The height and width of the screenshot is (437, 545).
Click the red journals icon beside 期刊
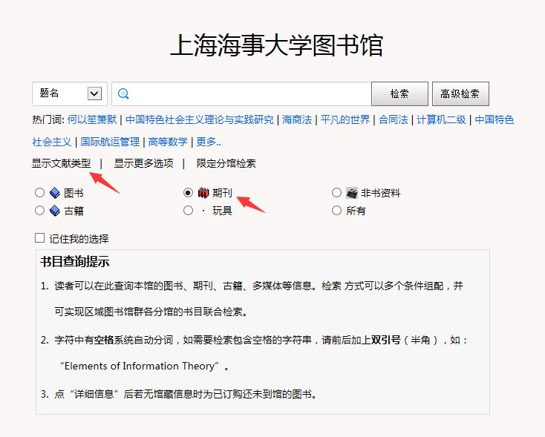click(x=203, y=192)
